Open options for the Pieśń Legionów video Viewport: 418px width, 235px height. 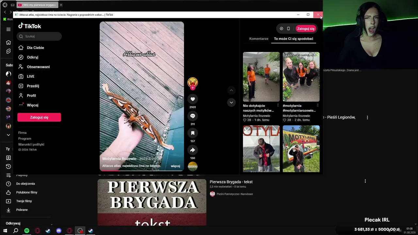point(367,117)
